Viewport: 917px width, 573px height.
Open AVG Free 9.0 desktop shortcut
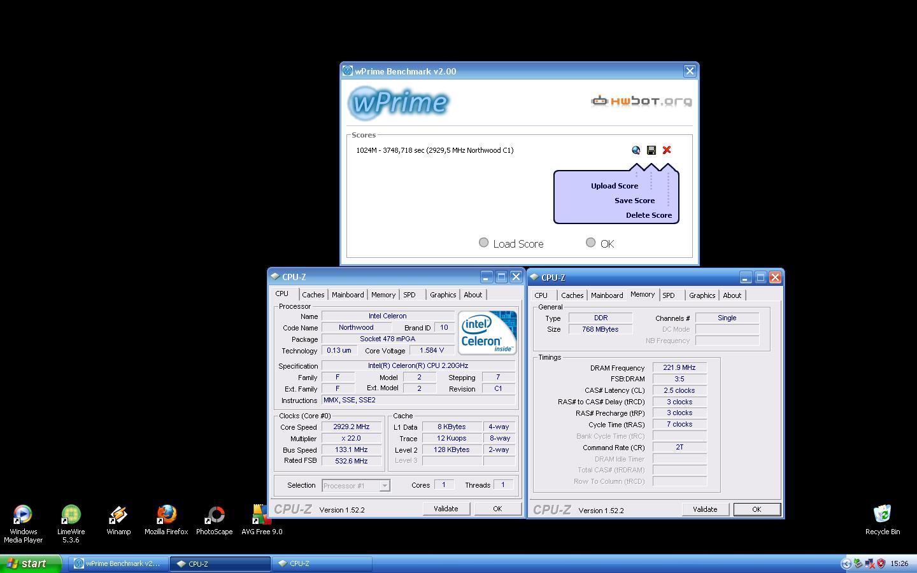pyautogui.click(x=262, y=520)
